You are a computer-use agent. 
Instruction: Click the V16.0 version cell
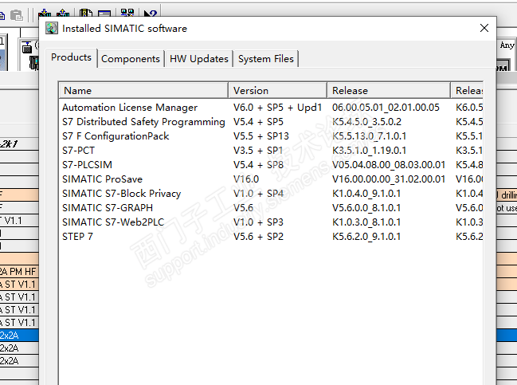coord(246,179)
